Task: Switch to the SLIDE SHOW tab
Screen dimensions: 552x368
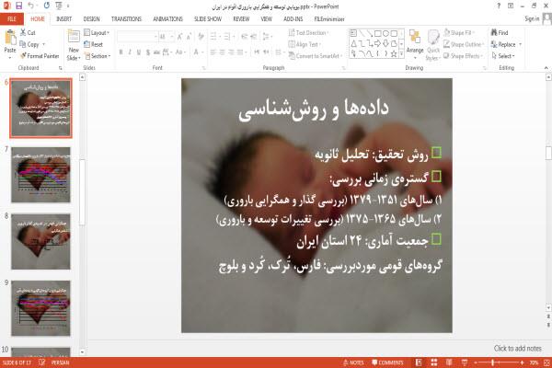Action: point(208,19)
